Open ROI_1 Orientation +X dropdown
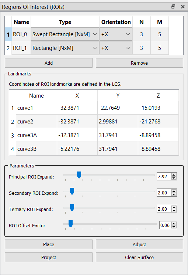The height and width of the screenshot is (275, 188). [x=116, y=48]
